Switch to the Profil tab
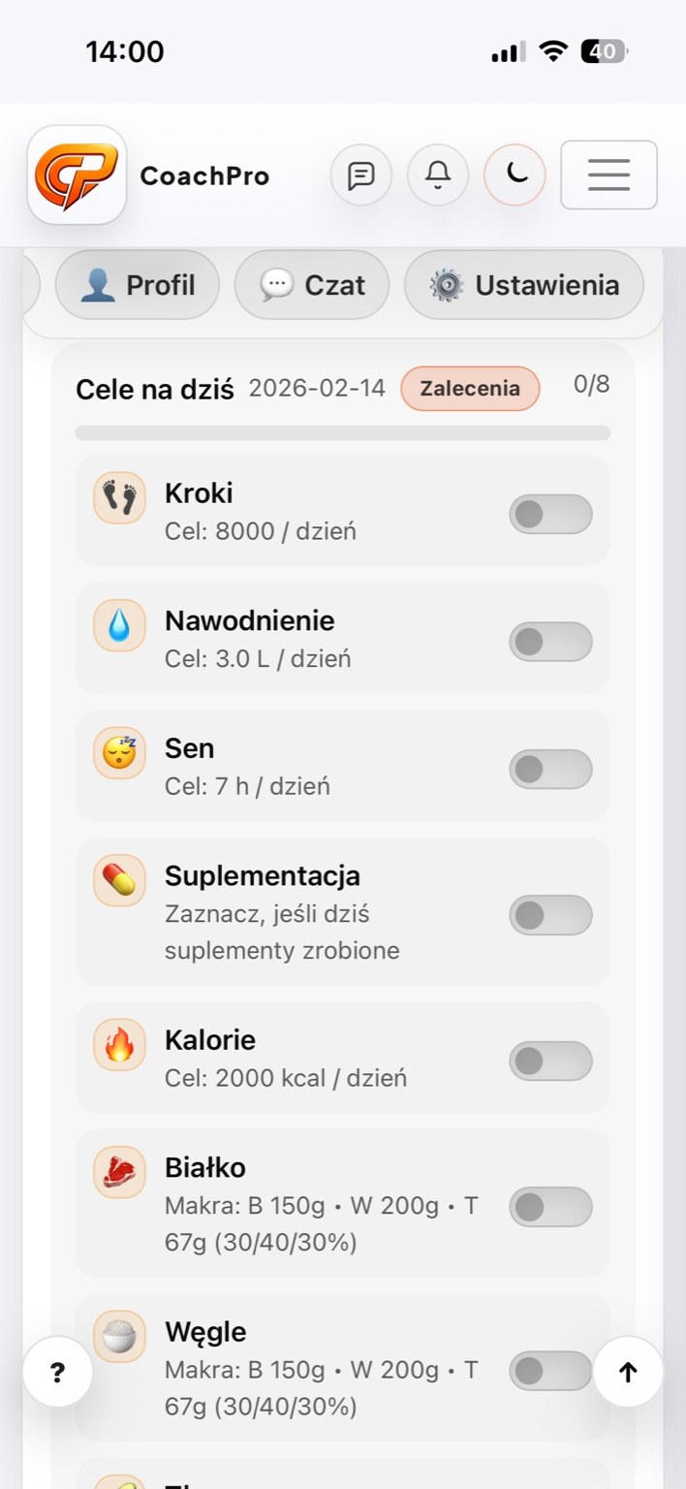Image resolution: width=686 pixels, height=1489 pixels. (138, 285)
